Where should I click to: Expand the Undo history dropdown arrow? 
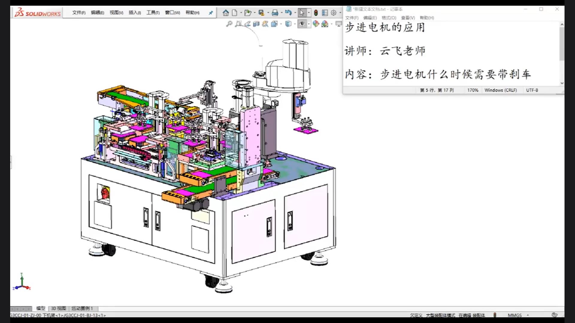[x=295, y=13]
